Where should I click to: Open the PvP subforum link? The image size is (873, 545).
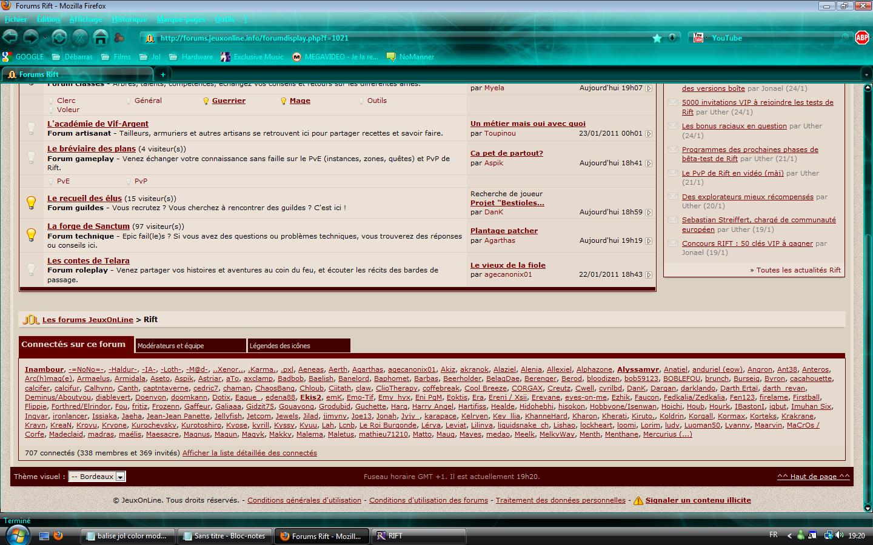click(141, 181)
